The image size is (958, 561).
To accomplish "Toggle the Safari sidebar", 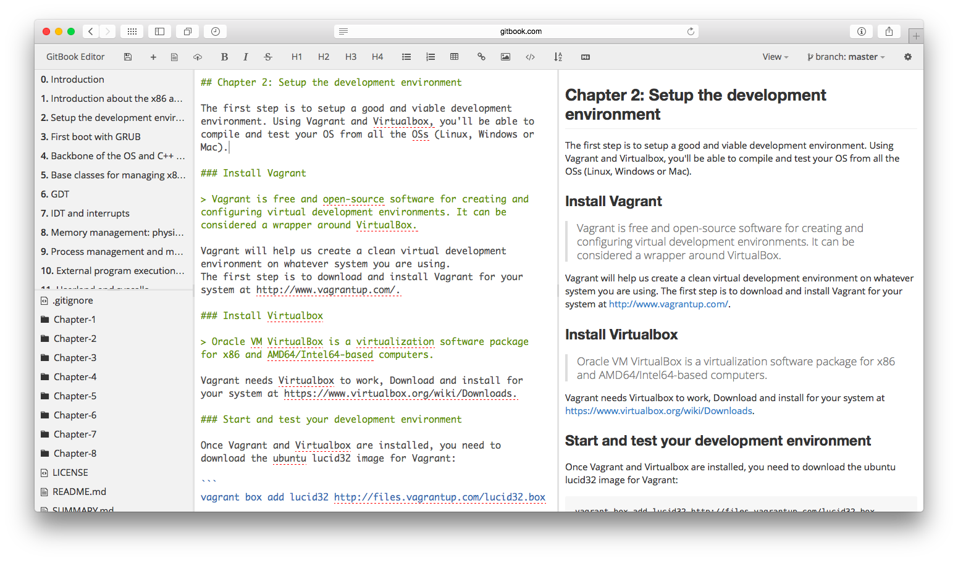I will pos(159,31).
